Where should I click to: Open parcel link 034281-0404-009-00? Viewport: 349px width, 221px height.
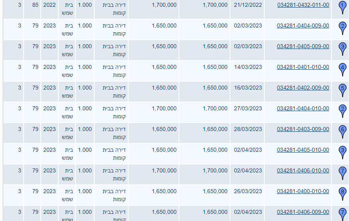[303, 25]
